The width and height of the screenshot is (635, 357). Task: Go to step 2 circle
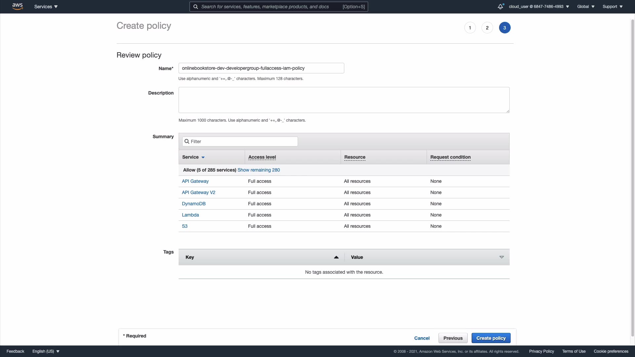[x=487, y=28]
